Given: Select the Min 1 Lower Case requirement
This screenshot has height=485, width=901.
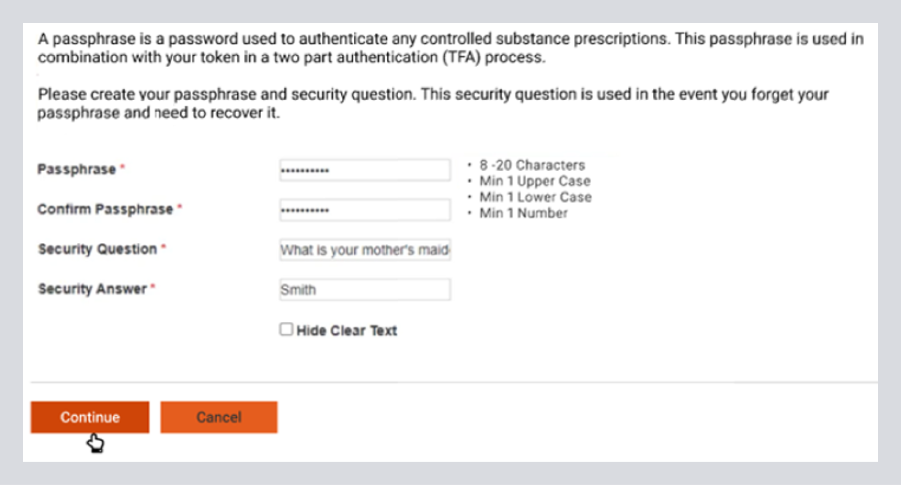Looking at the screenshot, I should (535, 197).
